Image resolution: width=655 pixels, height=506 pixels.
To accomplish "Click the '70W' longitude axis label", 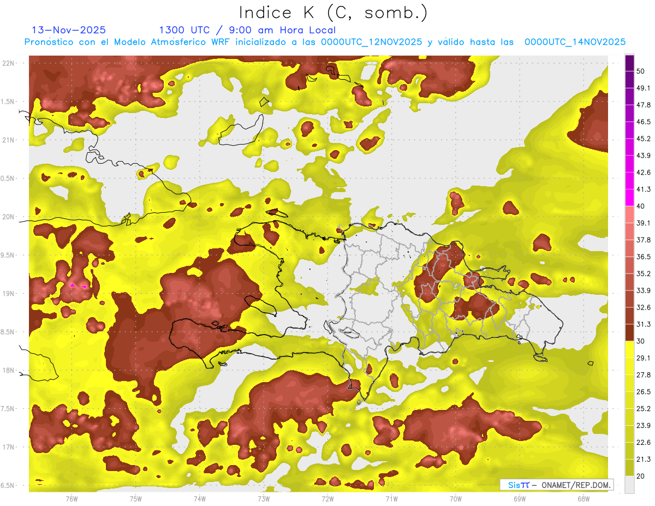I will (456, 498).
